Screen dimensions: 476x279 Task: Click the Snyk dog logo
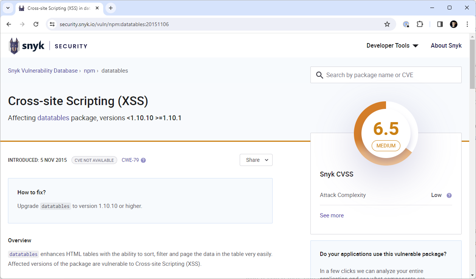point(14,46)
